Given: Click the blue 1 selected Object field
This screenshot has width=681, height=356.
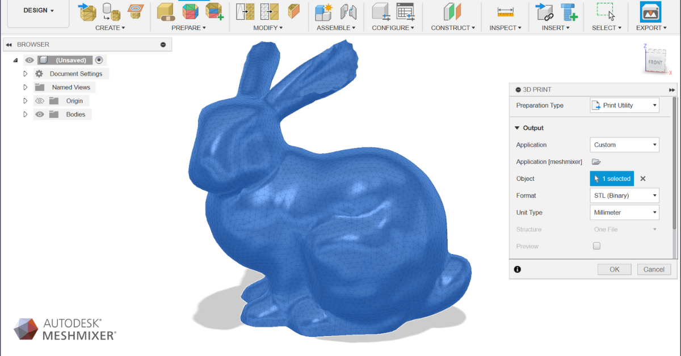Looking at the screenshot, I should pyautogui.click(x=612, y=179).
